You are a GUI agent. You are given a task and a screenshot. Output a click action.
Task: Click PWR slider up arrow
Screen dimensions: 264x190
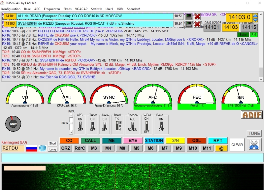tap(71, 115)
